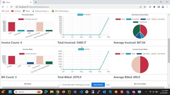170x95 pixels.
Task: Open the Extensions puzzle icon
Action: tap(154, 7)
